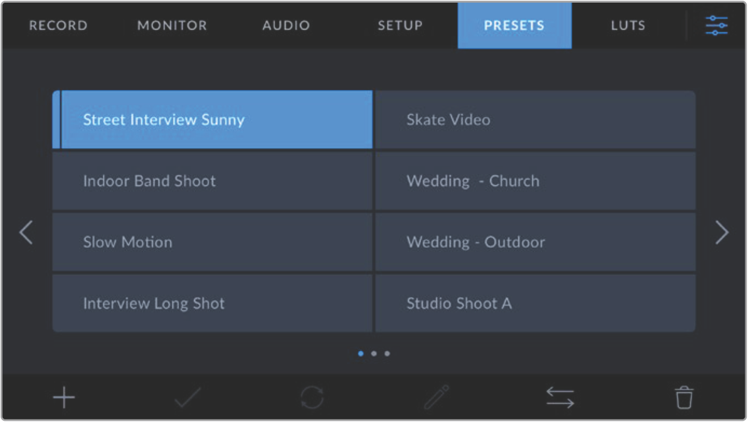This screenshot has height=422, width=748.
Task: Open the LUTS tab
Action: 628,26
